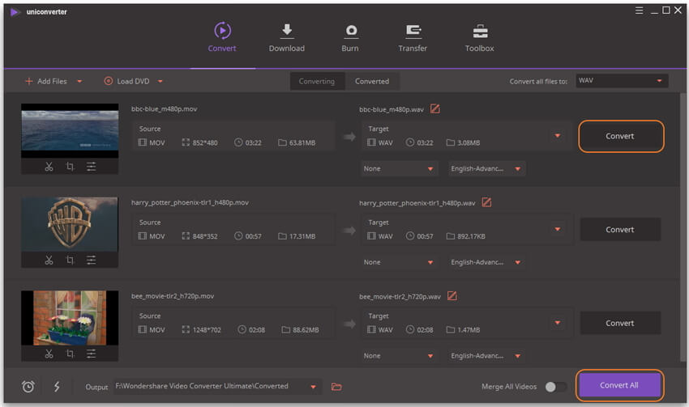Click the Convert All button
This screenshot has height=407, width=689.
pyautogui.click(x=619, y=385)
